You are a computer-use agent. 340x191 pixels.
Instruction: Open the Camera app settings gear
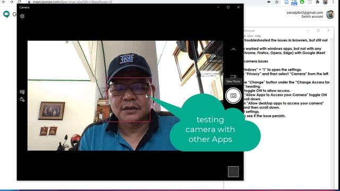pos(22,16)
